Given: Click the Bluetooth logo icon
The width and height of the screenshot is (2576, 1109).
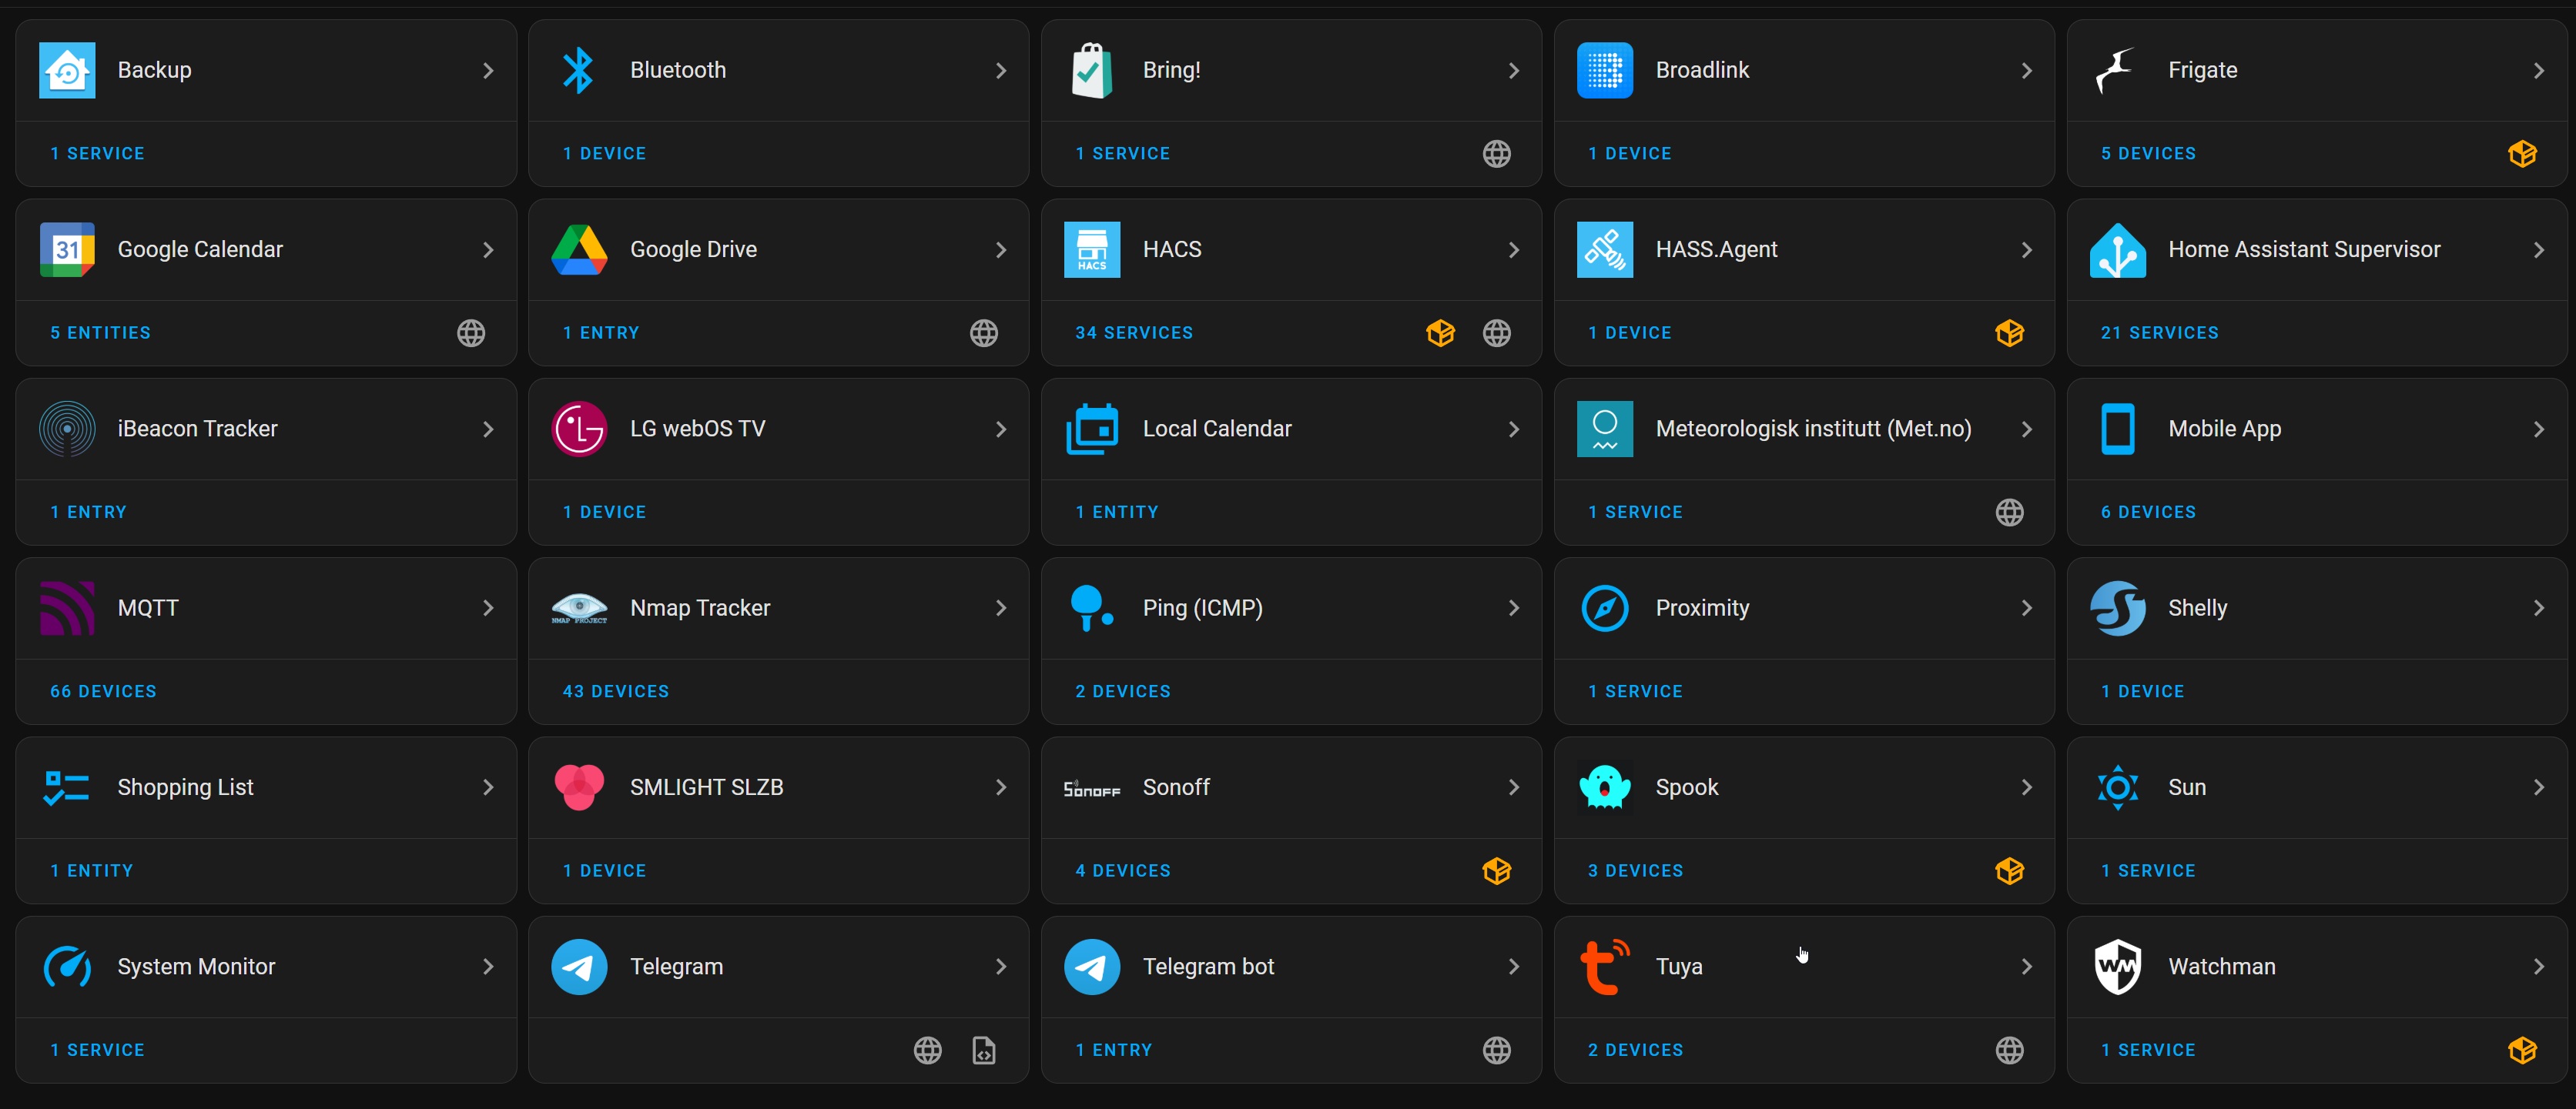Looking at the screenshot, I should click(579, 70).
